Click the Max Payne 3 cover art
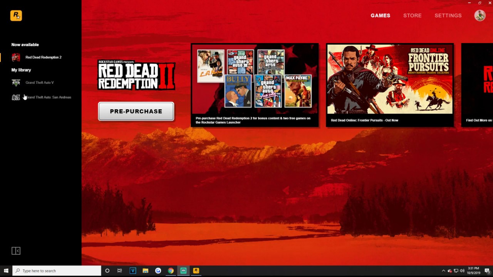 point(298,91)
